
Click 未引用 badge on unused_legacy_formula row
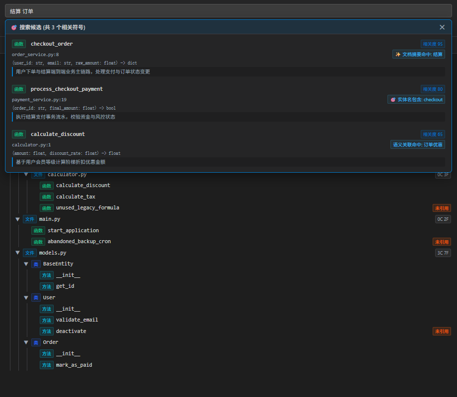(x=442, y=208)
